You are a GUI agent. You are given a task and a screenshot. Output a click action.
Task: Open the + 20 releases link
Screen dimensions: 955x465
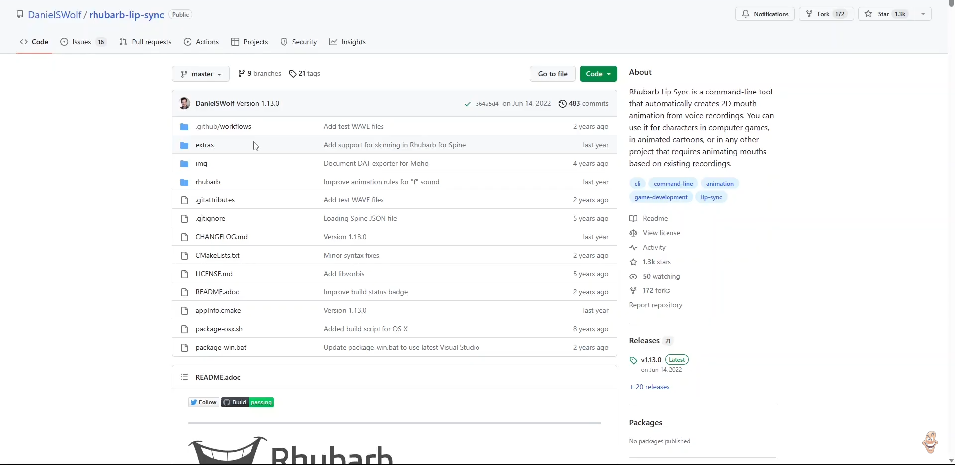point(650,387)
